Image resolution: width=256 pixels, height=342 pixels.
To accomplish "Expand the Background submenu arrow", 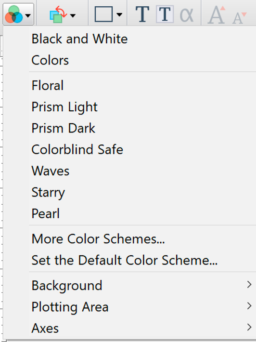I will [249, 284].
